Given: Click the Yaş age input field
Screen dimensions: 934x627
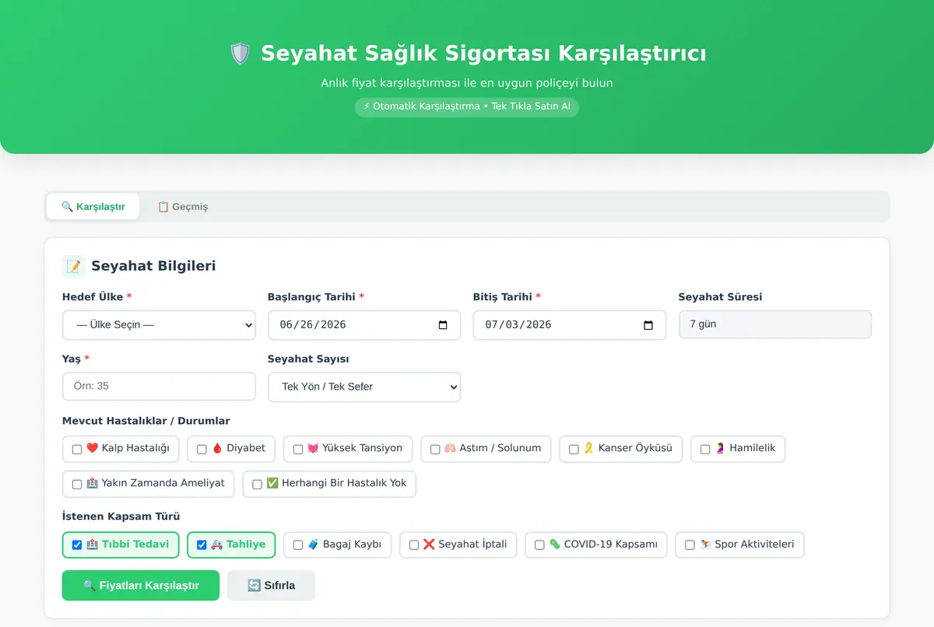Looking at the screenshot, I should 159,386.
